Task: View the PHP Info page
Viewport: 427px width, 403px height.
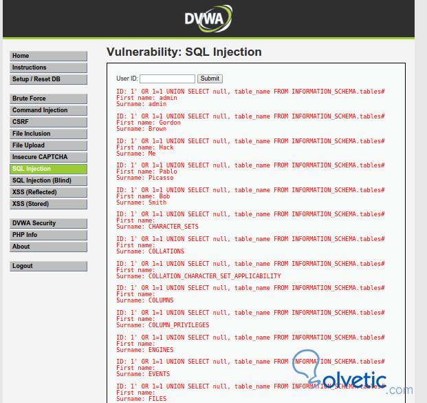Action: (48, 235)
